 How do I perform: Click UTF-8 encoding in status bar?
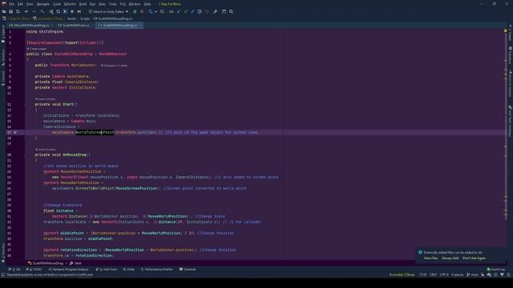coord(444,274)
